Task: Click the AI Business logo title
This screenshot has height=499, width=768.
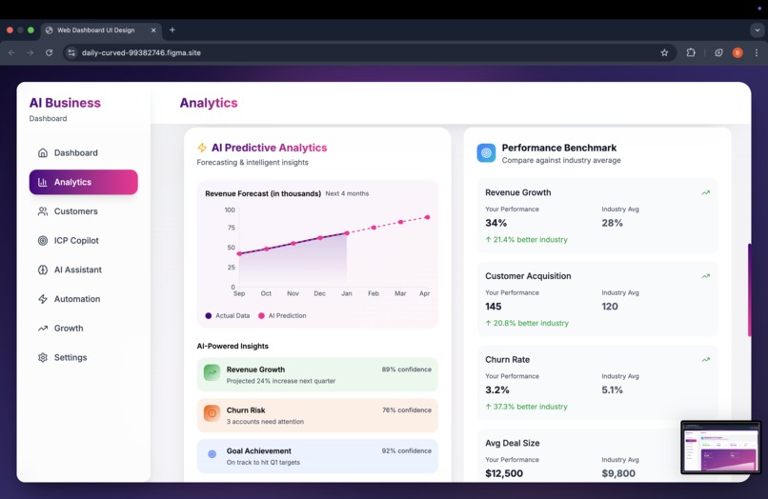Action: (65, 103)
